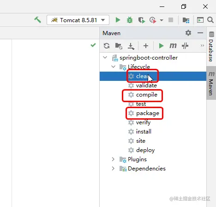Click the gray Stop button in toolbar

[x=171, y=20]
